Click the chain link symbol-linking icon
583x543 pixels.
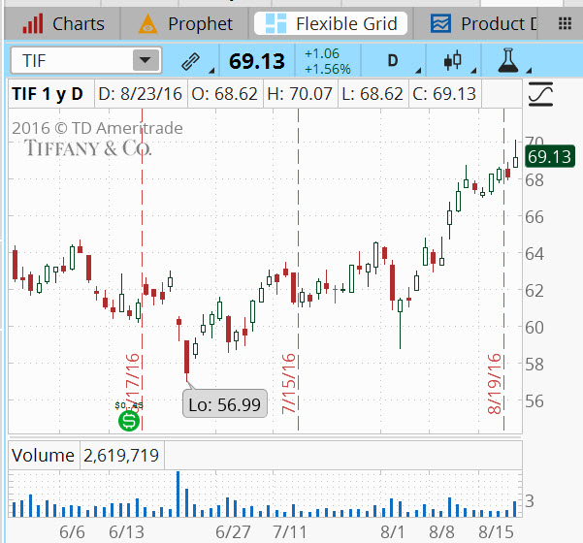(192, 61)
